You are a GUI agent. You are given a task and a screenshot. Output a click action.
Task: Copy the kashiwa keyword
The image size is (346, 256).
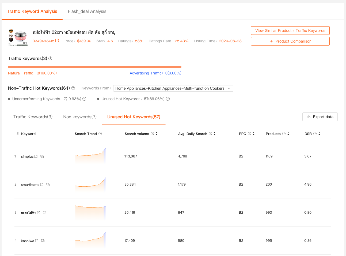43,241
